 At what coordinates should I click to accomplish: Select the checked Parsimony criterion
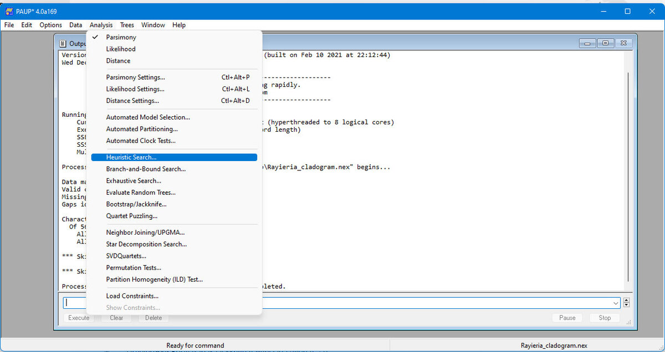[x=174, y=37]
